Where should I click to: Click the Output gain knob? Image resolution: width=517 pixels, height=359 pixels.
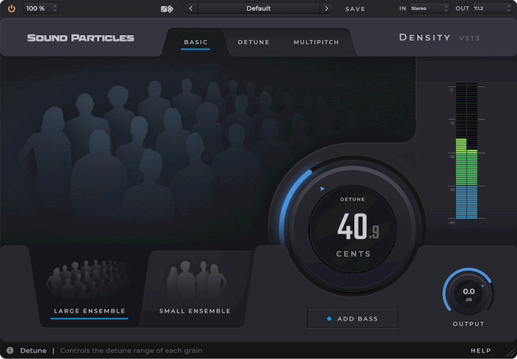(468, 294)
